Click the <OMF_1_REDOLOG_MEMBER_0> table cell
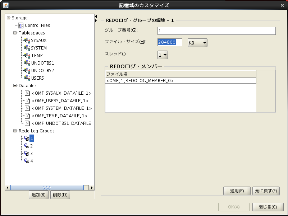The image size is (288, 216). (x=181, y=81)
